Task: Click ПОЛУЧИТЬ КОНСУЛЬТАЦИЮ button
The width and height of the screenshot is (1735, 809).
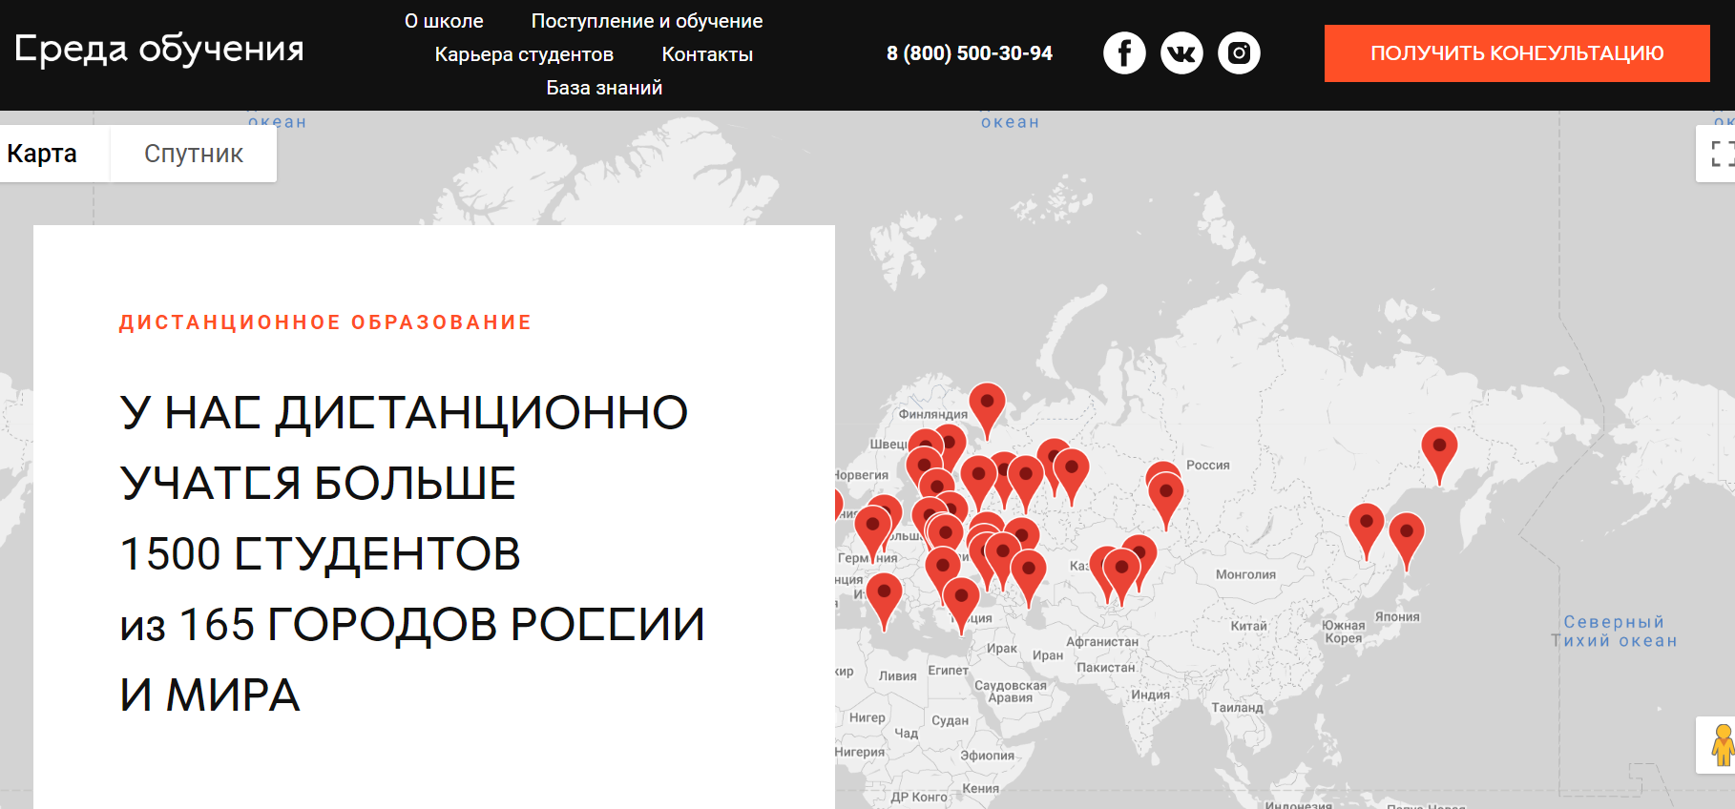Action: tap(1516, 53)
